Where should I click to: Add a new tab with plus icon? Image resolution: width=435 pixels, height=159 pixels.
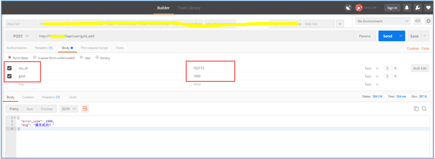[340, 24]
